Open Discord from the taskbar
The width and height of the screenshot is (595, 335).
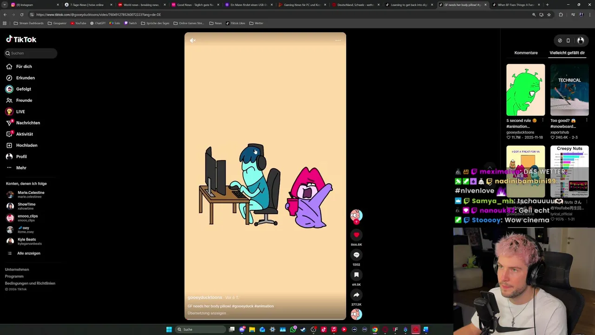[x=242, y=329]
